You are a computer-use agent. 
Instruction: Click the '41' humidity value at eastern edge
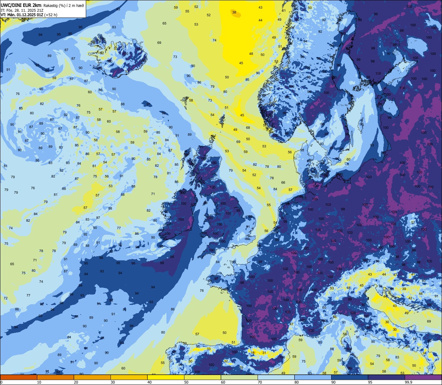click(x=413, y=275)
